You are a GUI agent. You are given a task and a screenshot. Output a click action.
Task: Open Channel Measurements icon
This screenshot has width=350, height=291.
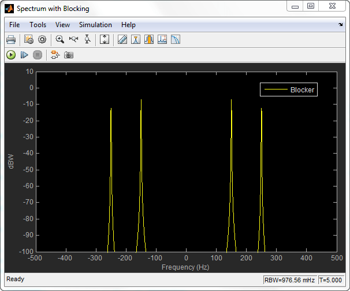tap(149, 39)
